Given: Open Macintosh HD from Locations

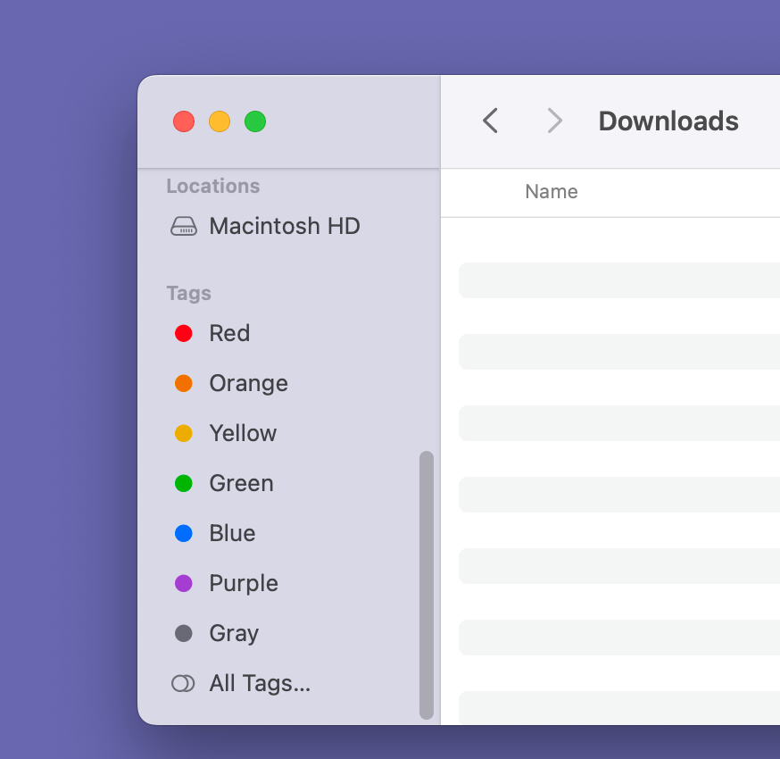Looking at the screenshot, I should [x=284, y=226].
